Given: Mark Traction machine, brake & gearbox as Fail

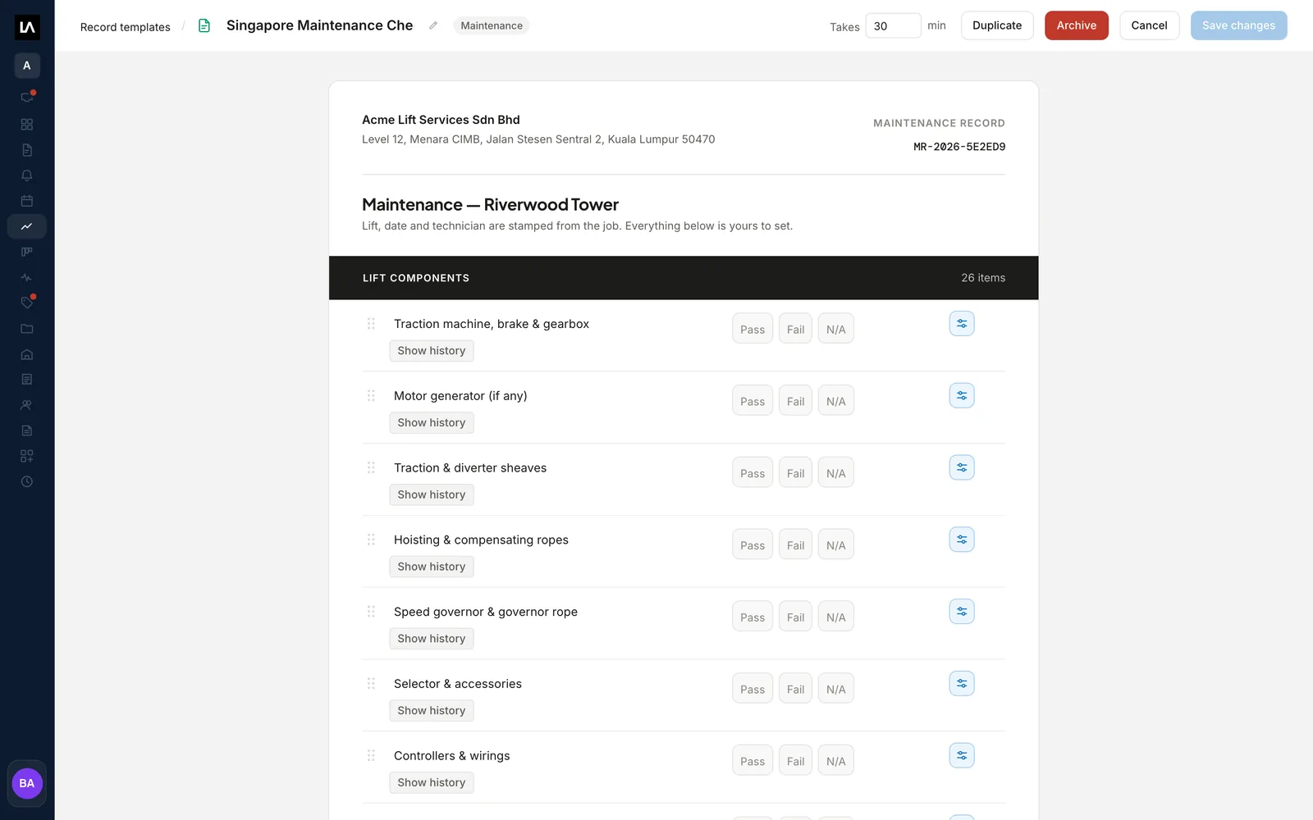Looking at the screenshot, I should click(x=795, y=329).
